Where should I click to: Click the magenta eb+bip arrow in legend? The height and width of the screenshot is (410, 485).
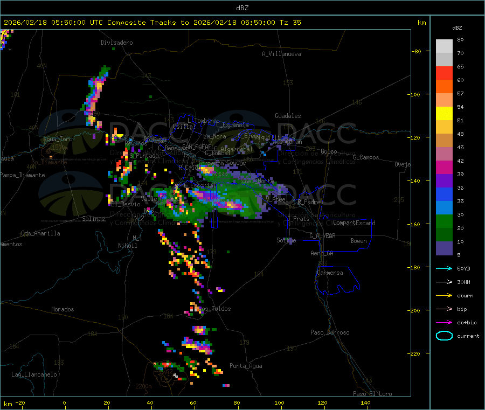[x=444, y=323]
